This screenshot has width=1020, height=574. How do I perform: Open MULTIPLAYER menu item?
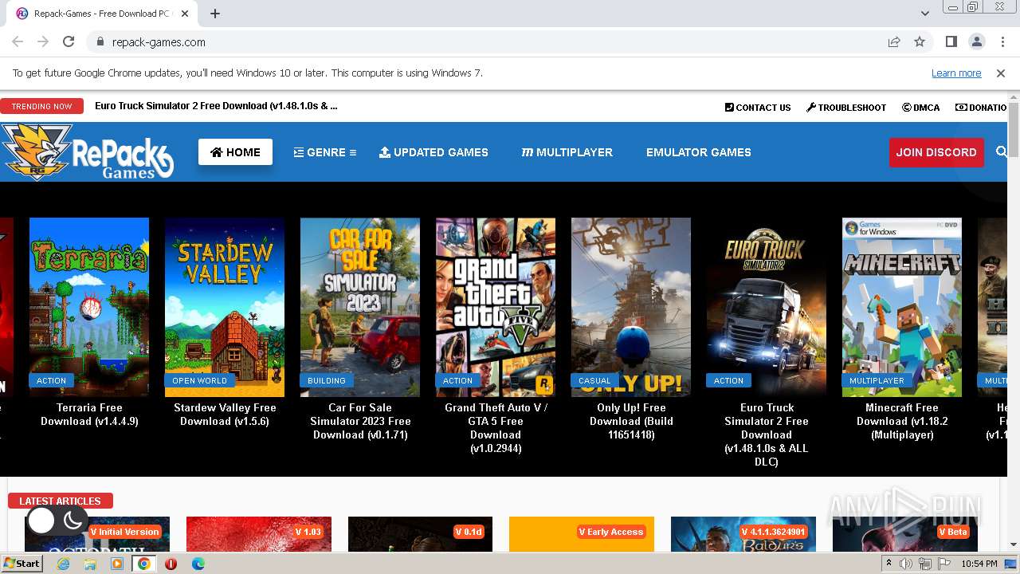tap(567, 152)
